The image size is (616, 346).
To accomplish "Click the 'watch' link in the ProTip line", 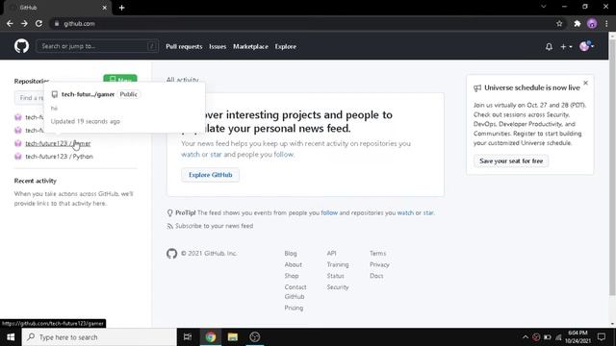I will [405, 213].
